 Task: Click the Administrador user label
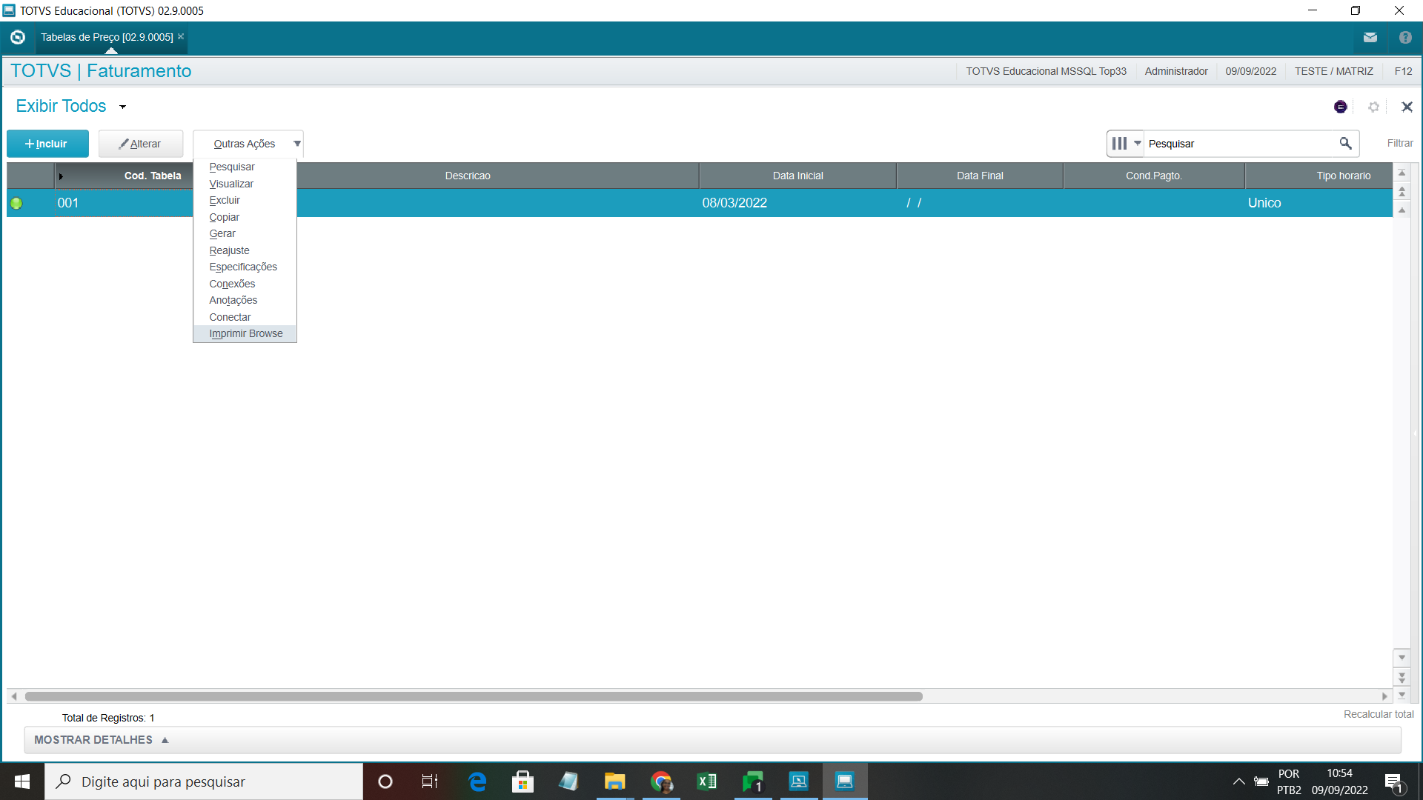point(1176,71)
